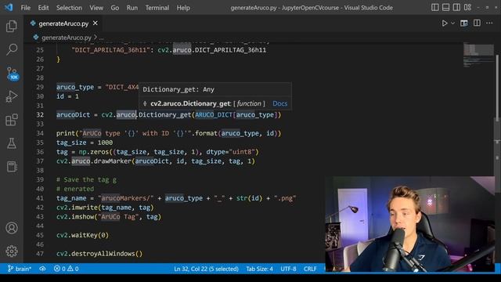
Task: Open the Testing flask view
Action: point(12,143)
